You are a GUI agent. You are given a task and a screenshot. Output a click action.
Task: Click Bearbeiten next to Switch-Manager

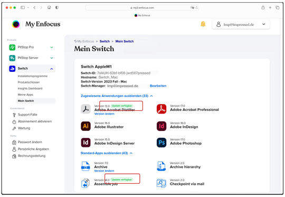pos(158,86)
